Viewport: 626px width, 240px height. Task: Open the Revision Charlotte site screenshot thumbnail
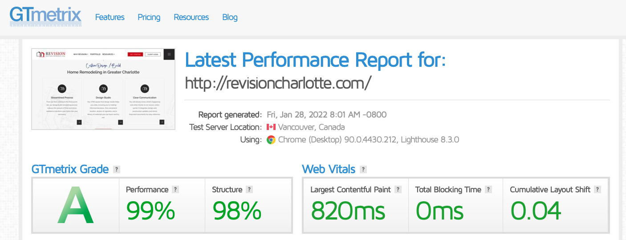[x=103, y=89]
